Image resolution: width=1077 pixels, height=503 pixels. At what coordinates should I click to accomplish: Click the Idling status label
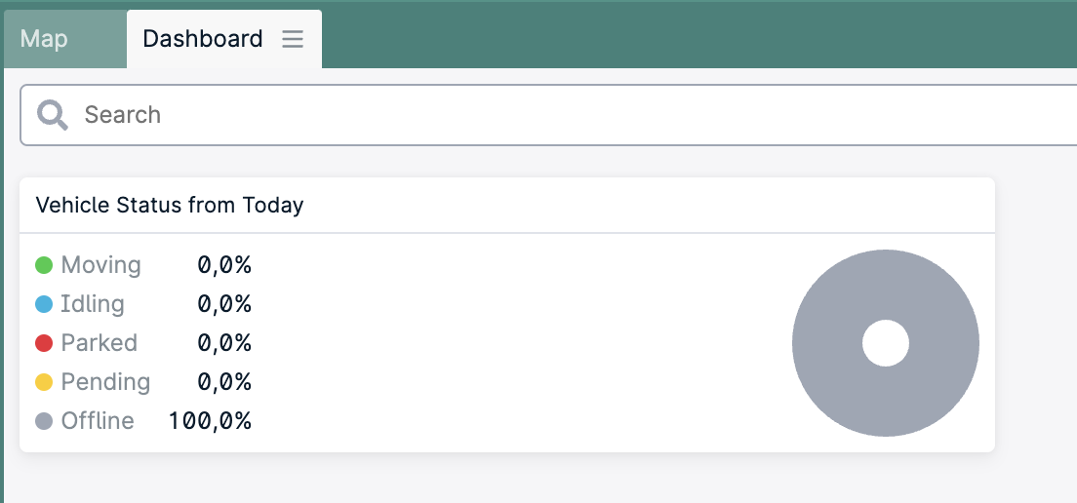tap(93, 304)
